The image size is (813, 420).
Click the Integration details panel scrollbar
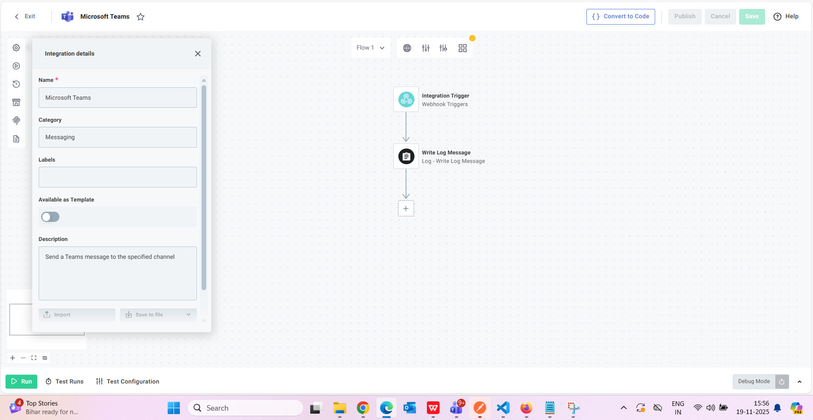pos(204,187)
